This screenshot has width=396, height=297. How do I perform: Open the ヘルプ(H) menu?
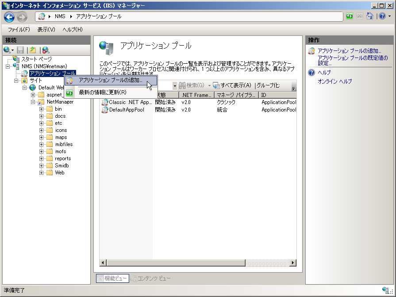(73, 30)
